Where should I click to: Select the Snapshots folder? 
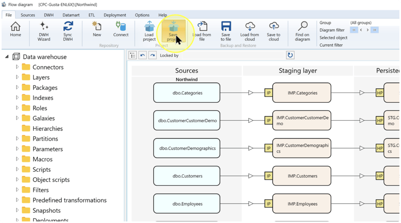coord(41,210)
